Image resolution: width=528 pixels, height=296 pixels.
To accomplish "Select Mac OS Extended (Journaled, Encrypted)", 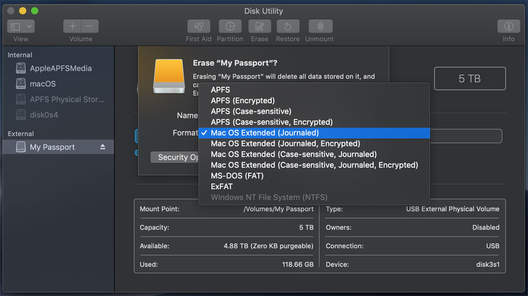I will 314,144.
